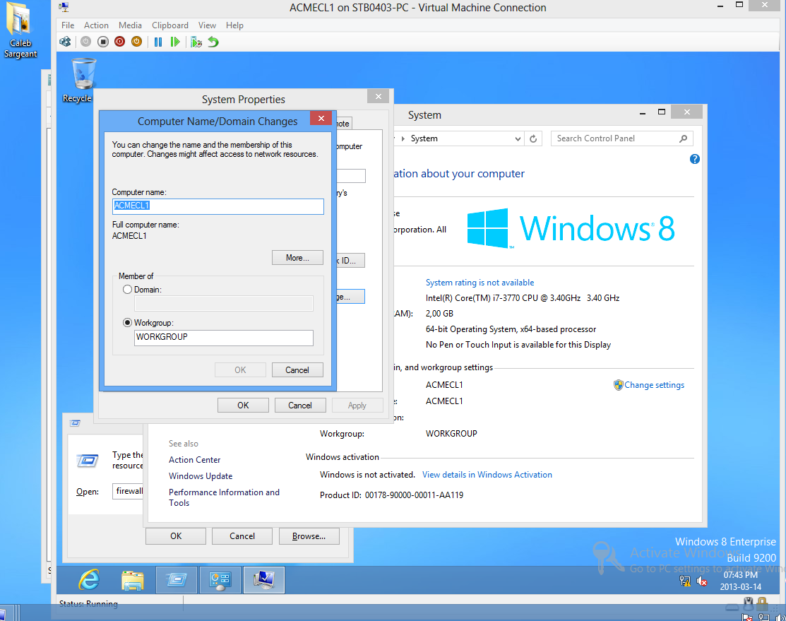Open Action Center link under See also

pyautogui.click(x=194, y=459)
